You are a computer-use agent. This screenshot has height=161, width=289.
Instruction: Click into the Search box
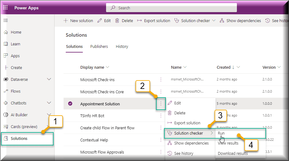tap(171, 8)
